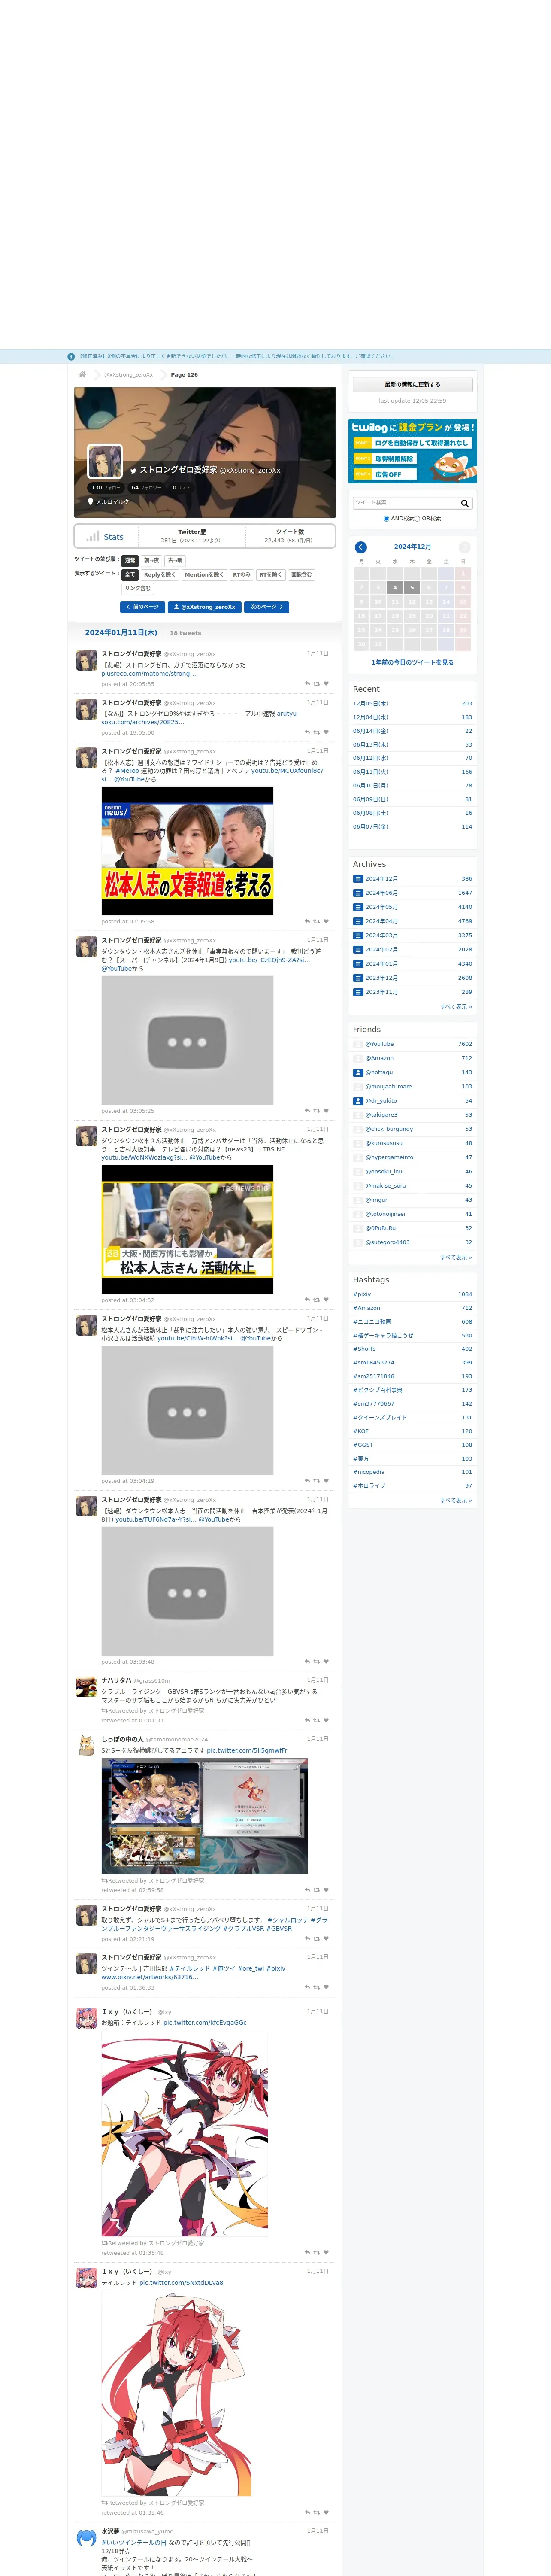Click the 次のページ button
Viewport: 551px width, 2576px height.
click(267, 607)
